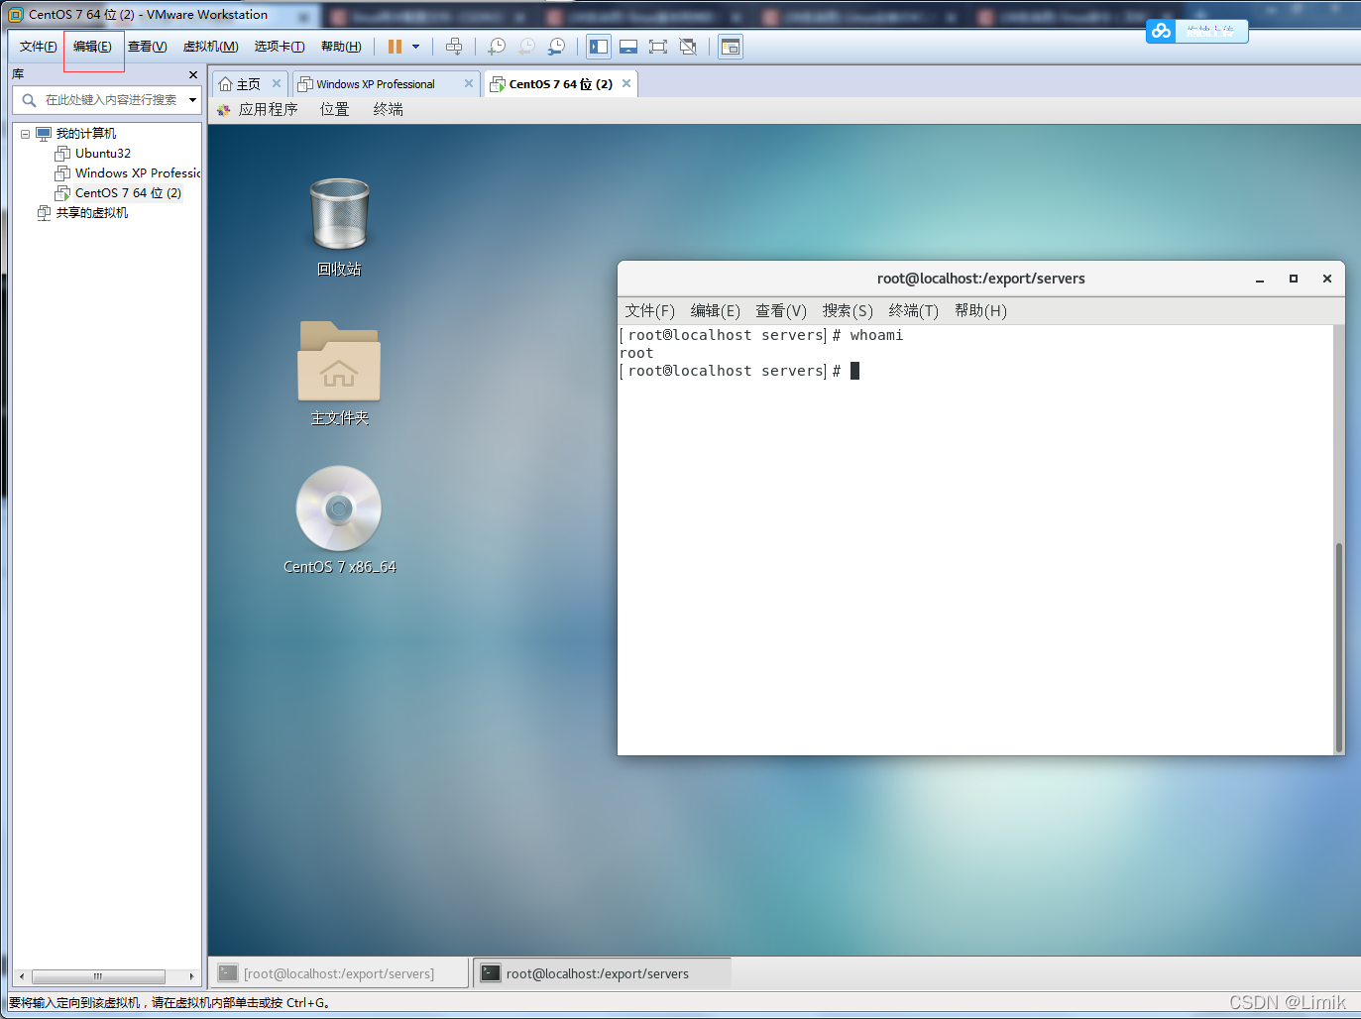Open the 查看(V) menu in VMware
Viewport: 1361px width, 1019px height.
[x=147, y=47]
